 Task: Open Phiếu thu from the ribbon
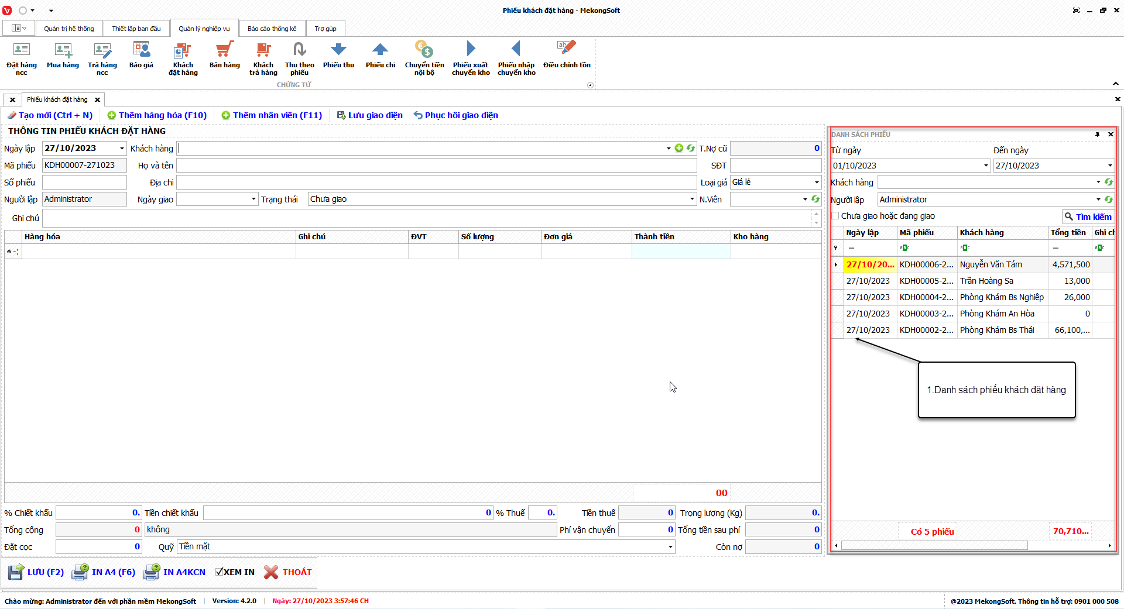(x=338, y=56)
